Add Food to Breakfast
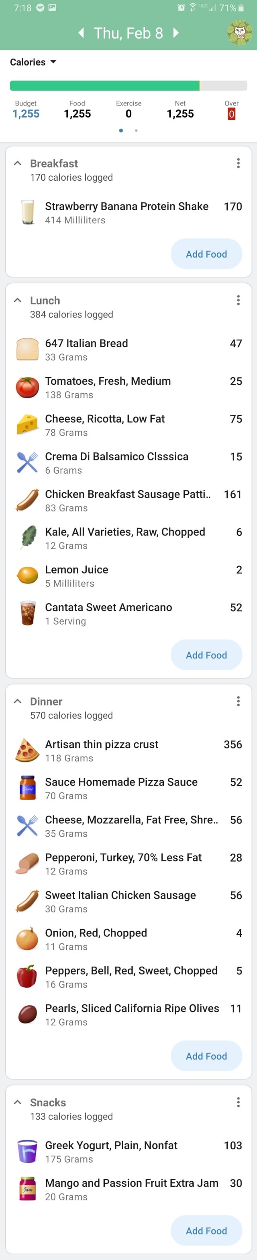This screenshot has width=257, height=1260. pos(206,254)
